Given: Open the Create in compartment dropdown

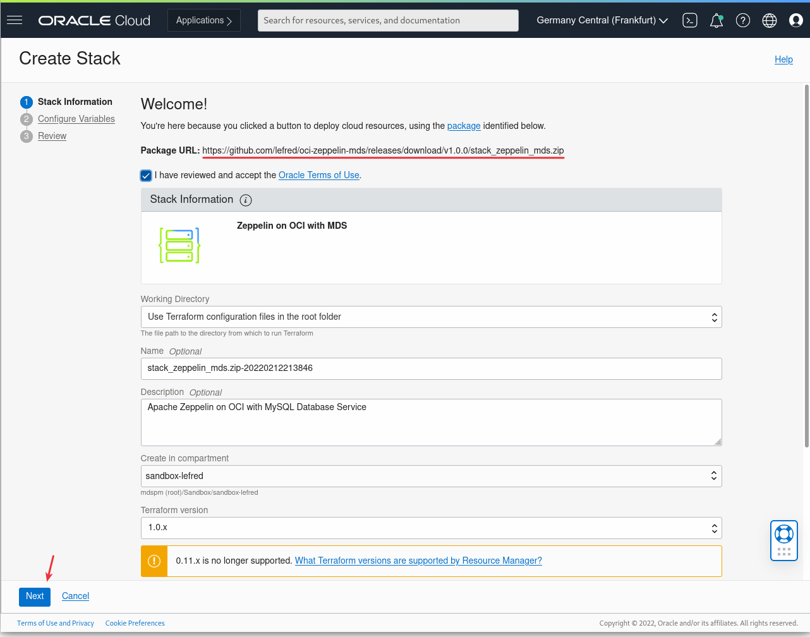Looking at the screenshot, I should [x=431, y=476].
